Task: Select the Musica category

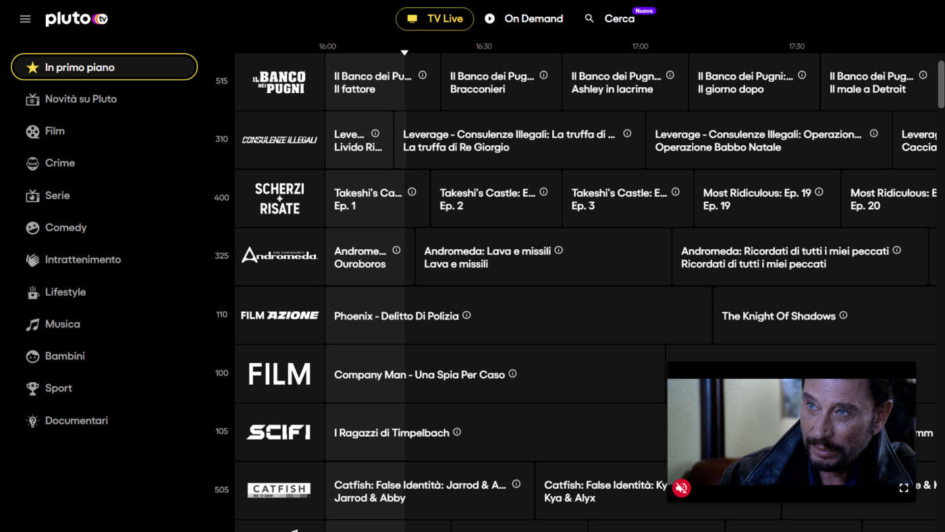Action: pos(62,324)
